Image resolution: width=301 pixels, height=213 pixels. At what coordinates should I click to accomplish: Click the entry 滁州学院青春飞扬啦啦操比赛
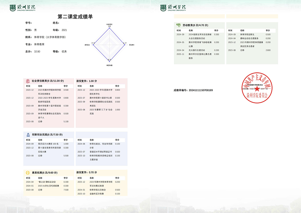point(200,45)
